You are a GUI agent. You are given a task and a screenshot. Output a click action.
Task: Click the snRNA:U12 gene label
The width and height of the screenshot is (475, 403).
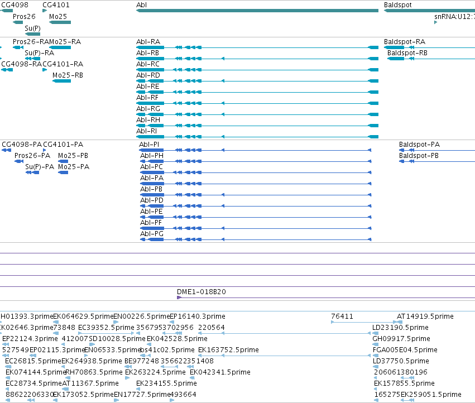[454, 16]
